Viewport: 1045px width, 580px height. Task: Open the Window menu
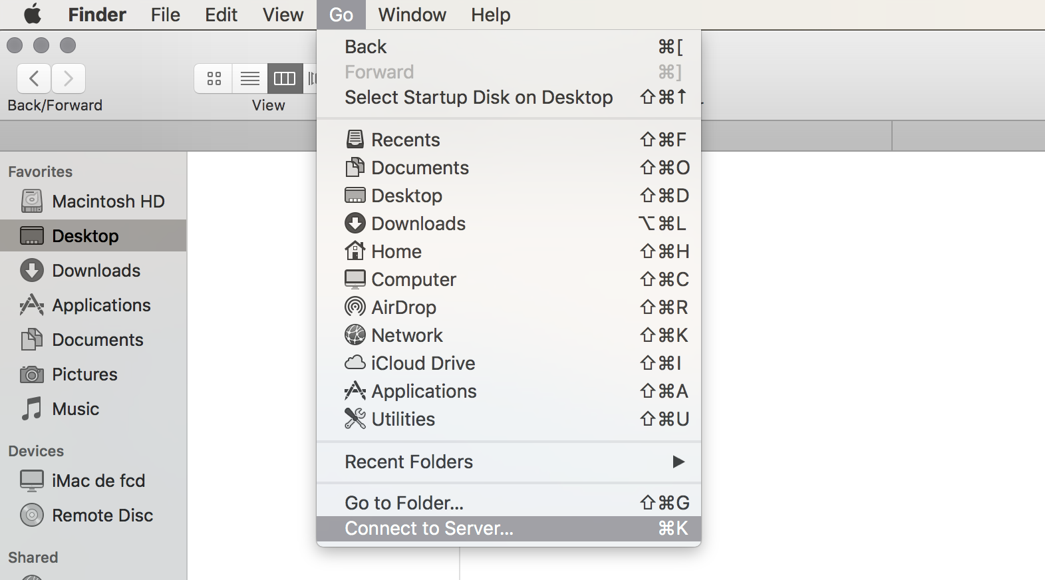(412, 15)
